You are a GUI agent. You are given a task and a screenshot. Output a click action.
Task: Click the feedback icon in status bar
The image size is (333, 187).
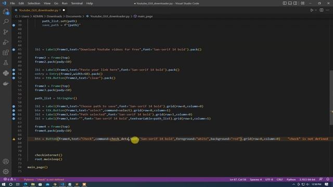[x=321, y=179]
